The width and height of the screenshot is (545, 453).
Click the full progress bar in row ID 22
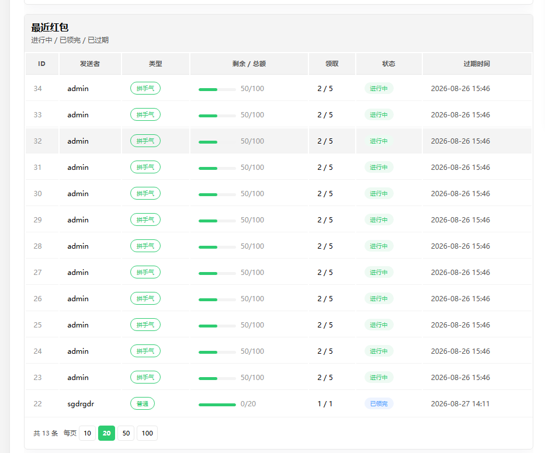(217, 405)
